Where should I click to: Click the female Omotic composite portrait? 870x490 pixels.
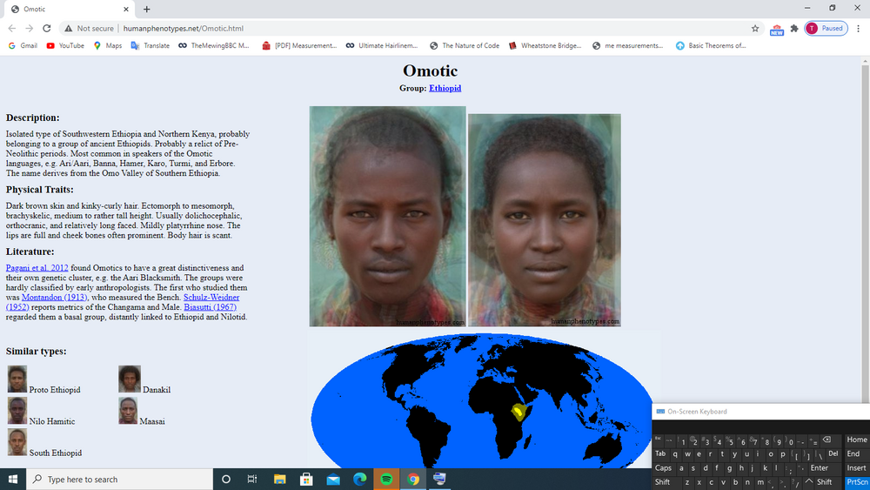coord(545,220)
